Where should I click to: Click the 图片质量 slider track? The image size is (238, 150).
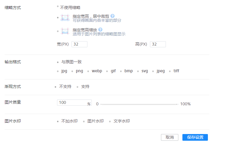coord(138,104)
